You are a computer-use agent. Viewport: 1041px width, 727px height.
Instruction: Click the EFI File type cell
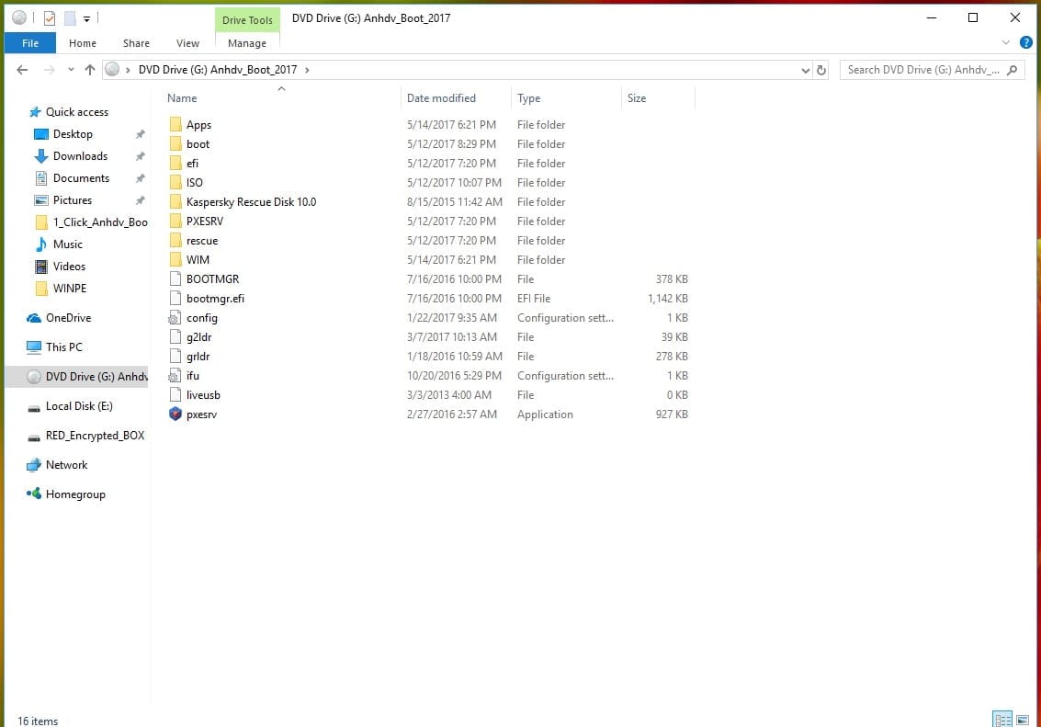click(x=534, y=299)
